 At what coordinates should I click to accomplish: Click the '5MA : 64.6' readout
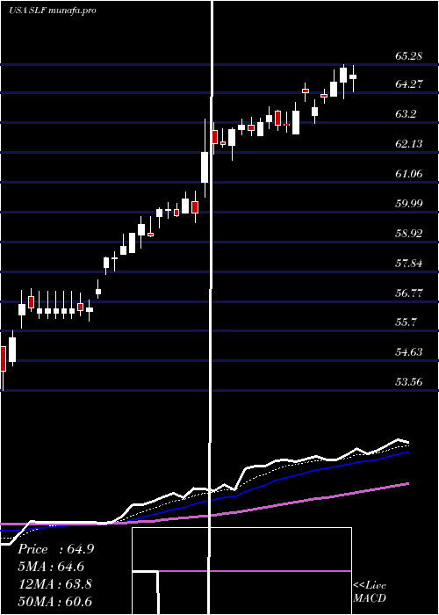51,567
